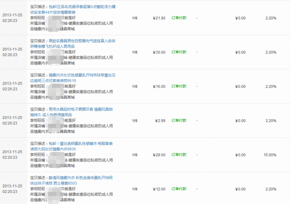Select the ¥16.00 price cell
Viewport: 290px width, 204px height.
click(x=159, y=87)
